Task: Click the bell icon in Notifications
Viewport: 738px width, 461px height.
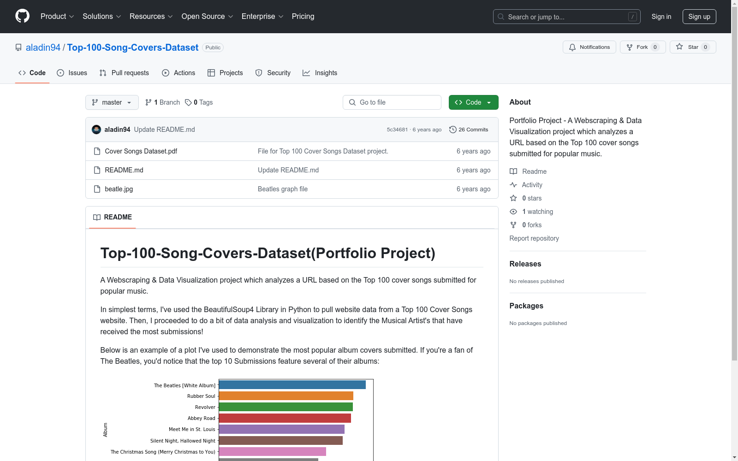Action: 572,47
